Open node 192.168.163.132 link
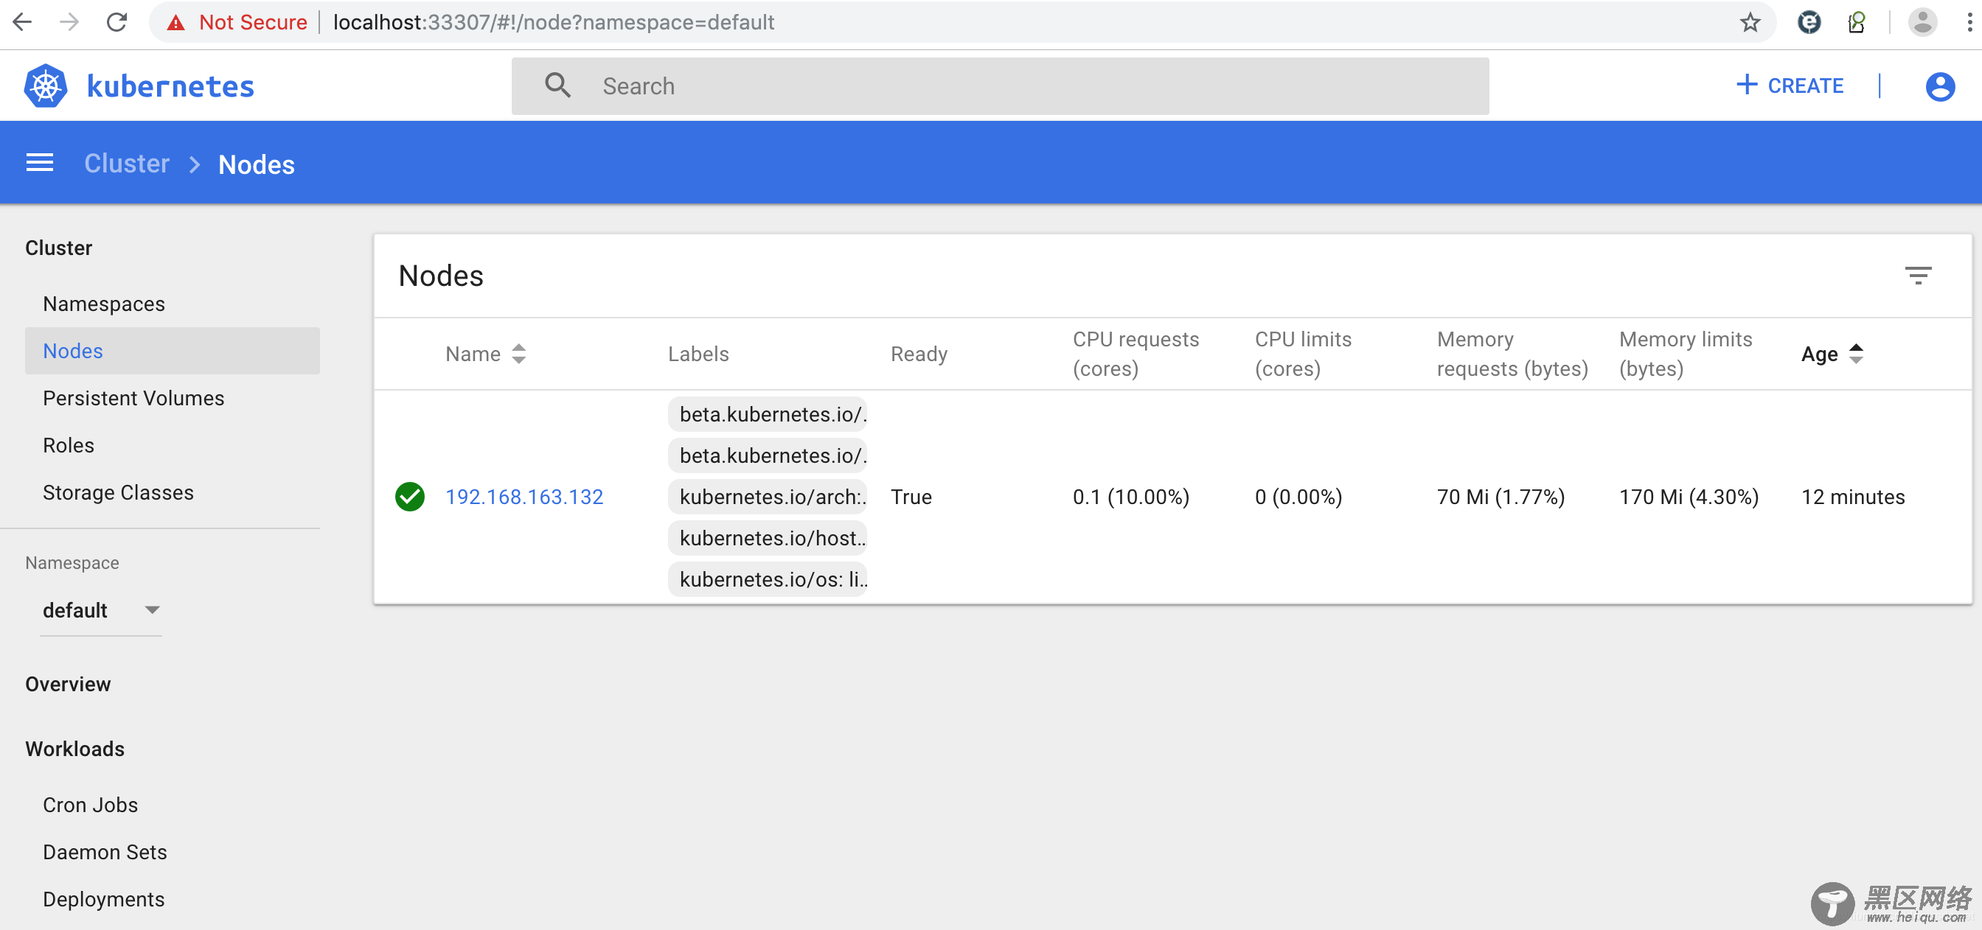Image resolution: width=1982 pixels, height=930 pixels. [x=524, y=497]
